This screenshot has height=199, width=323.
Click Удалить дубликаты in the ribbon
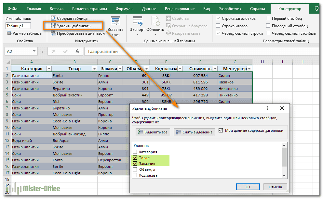pyautogui.click(x=74, y=26)
